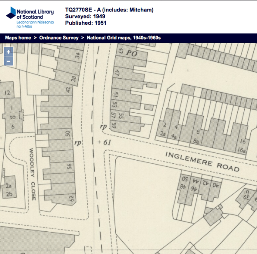Zoom in using the plus button
Viewport: 257px width, 254px height.
pos(9,52)
